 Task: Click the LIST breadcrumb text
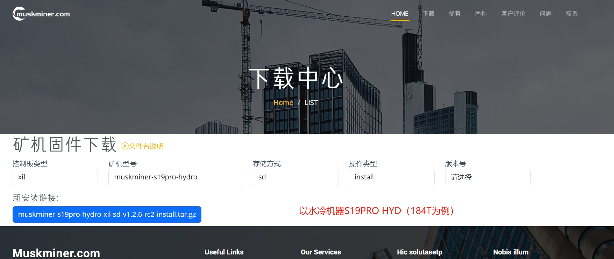tap(311, 103)
